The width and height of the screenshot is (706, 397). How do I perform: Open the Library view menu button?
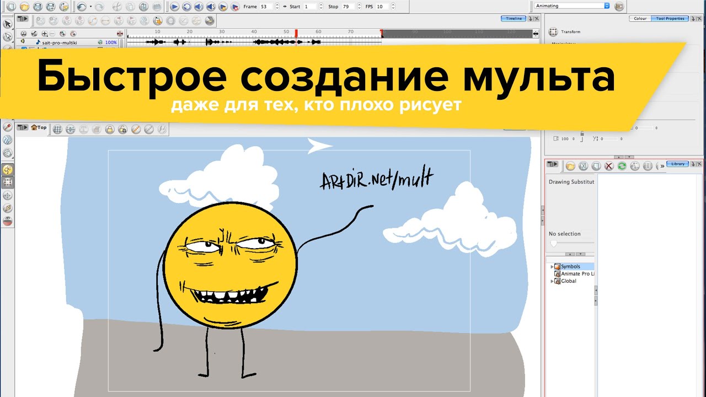[553, 165]
